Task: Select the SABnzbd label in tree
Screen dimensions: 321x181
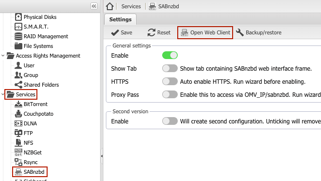Action: [x=34, y=172]
